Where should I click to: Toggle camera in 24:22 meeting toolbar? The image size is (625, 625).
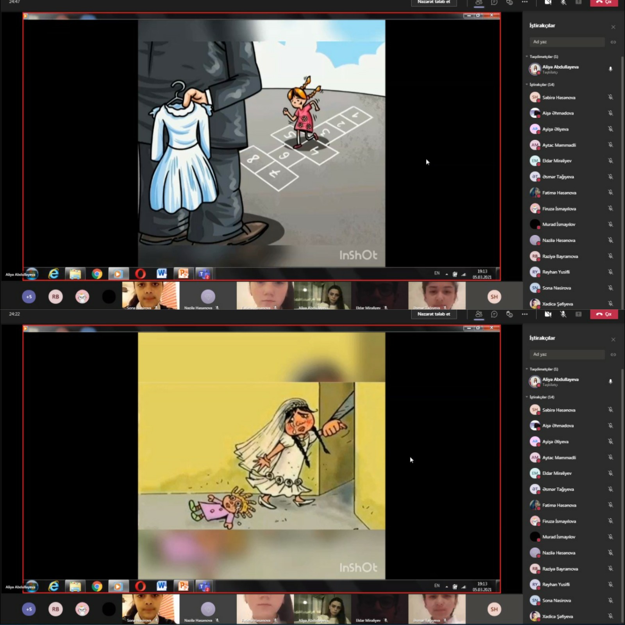548,314
